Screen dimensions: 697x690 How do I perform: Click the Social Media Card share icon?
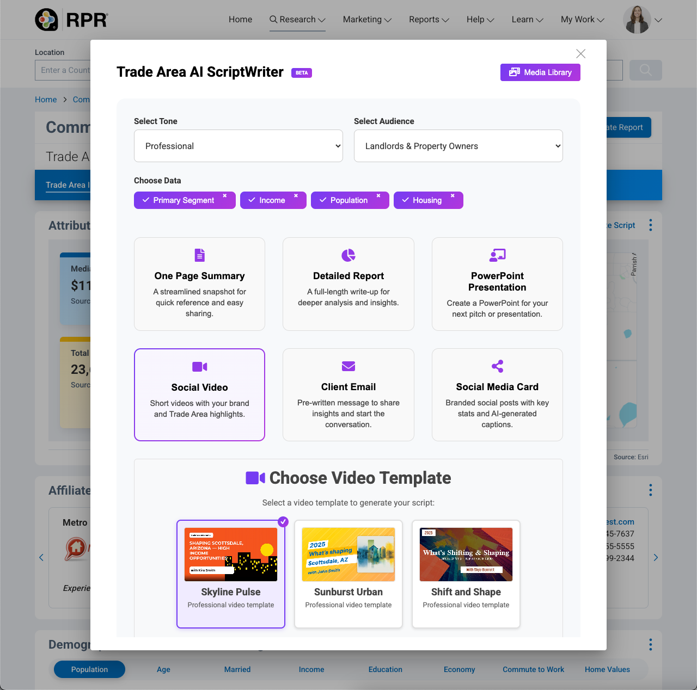(x=497, y=366)
